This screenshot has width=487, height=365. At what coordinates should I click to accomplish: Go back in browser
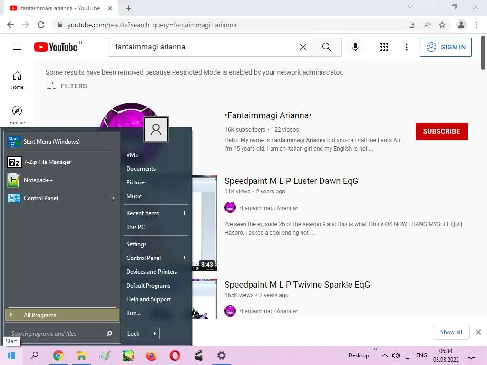click(x=10, y=25)
